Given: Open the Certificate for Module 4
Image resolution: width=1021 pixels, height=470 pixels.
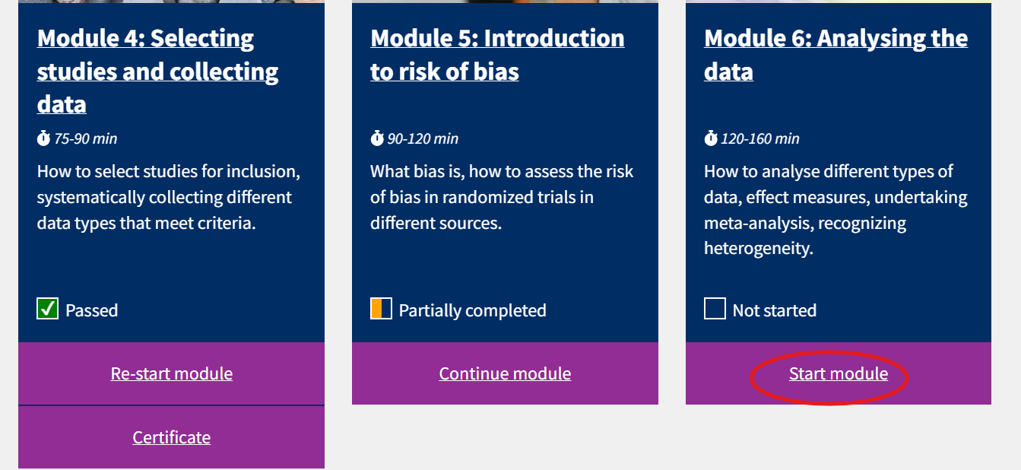Looking at the screenshot, I should [x=172, y=437].
